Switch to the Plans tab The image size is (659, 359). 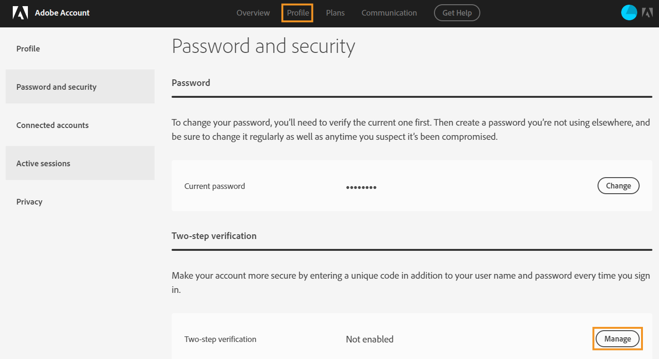pyautogui.click(x=335, y=13)
